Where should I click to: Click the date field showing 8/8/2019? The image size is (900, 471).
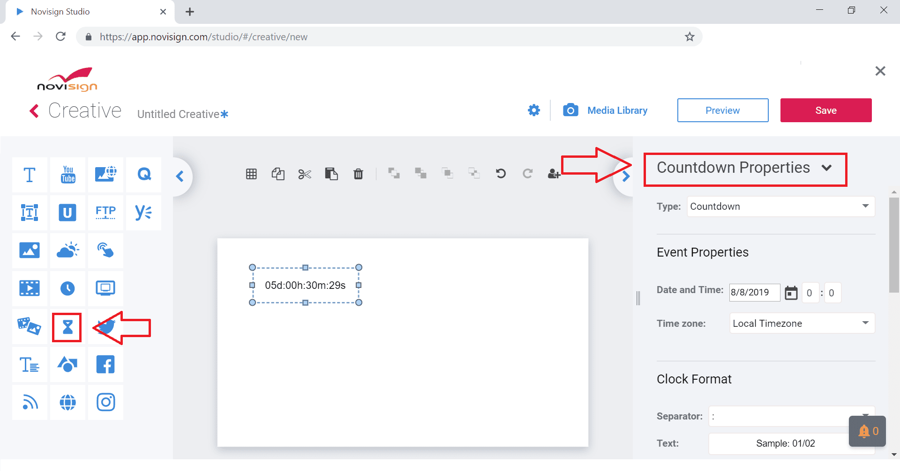pos(754,293)
